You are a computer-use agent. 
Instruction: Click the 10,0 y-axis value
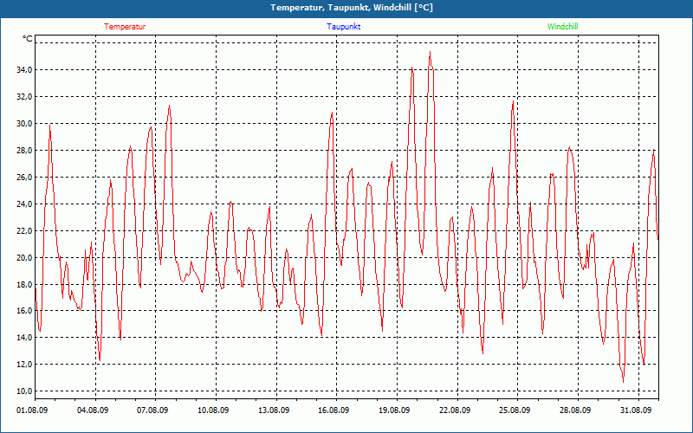click(x=24, y=391)
